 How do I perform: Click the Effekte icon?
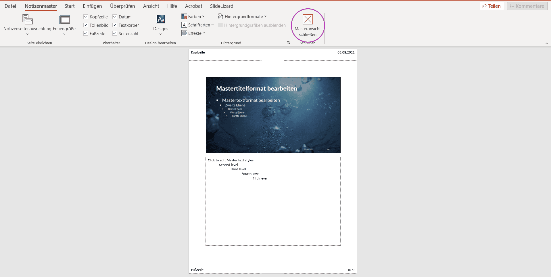coord(184,33)
